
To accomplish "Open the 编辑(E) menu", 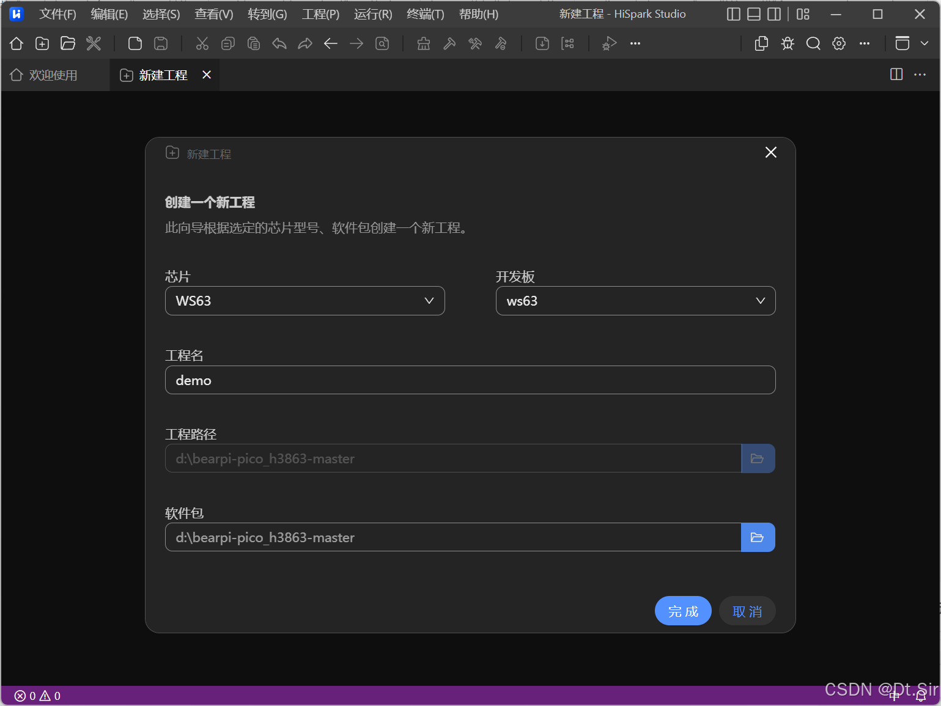I will (109, 14).
